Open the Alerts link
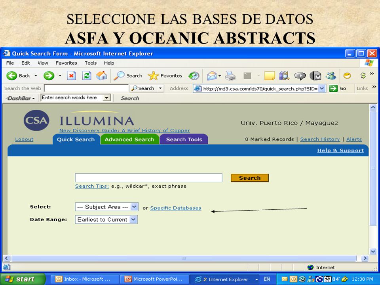Viewport: 380px width, 285px height. click(x=354, y=139)
